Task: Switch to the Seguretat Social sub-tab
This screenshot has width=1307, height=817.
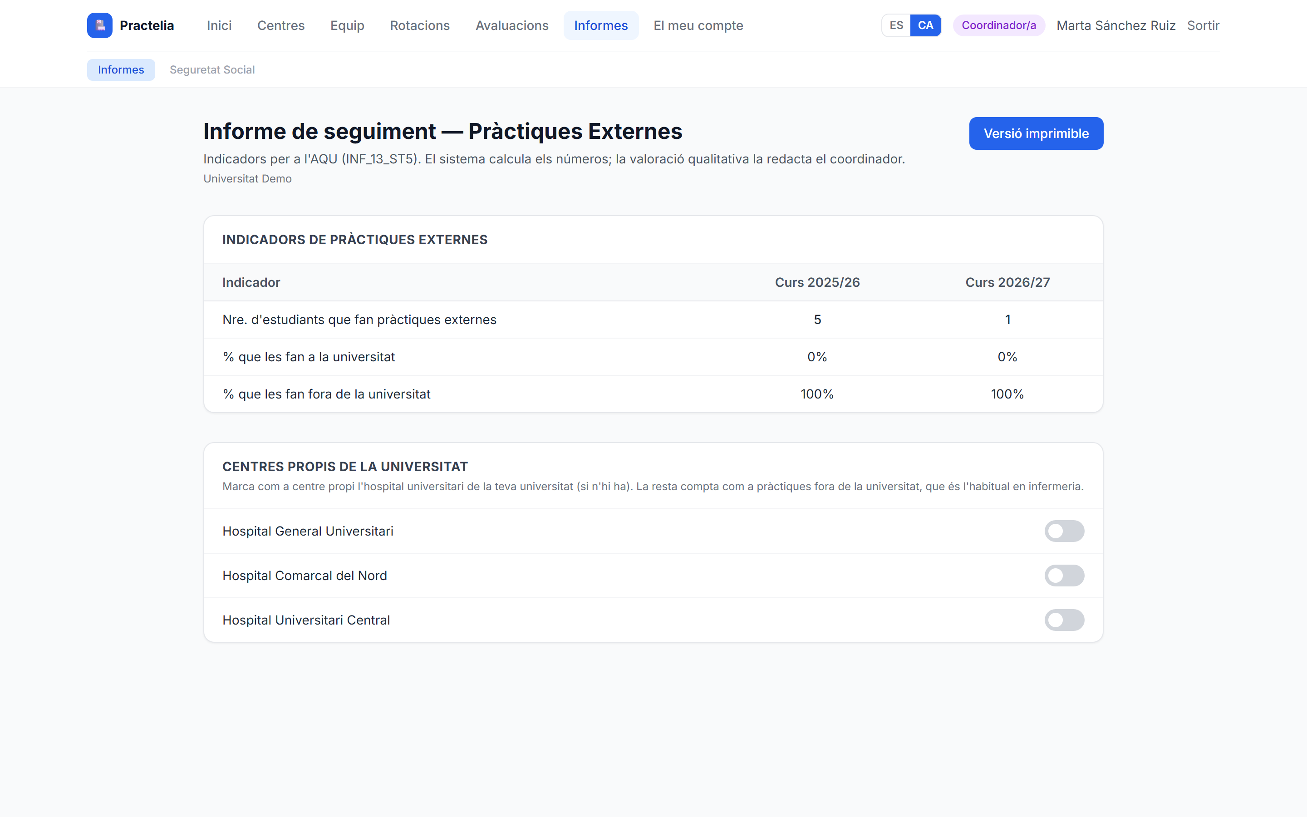Action: (212, 70)
